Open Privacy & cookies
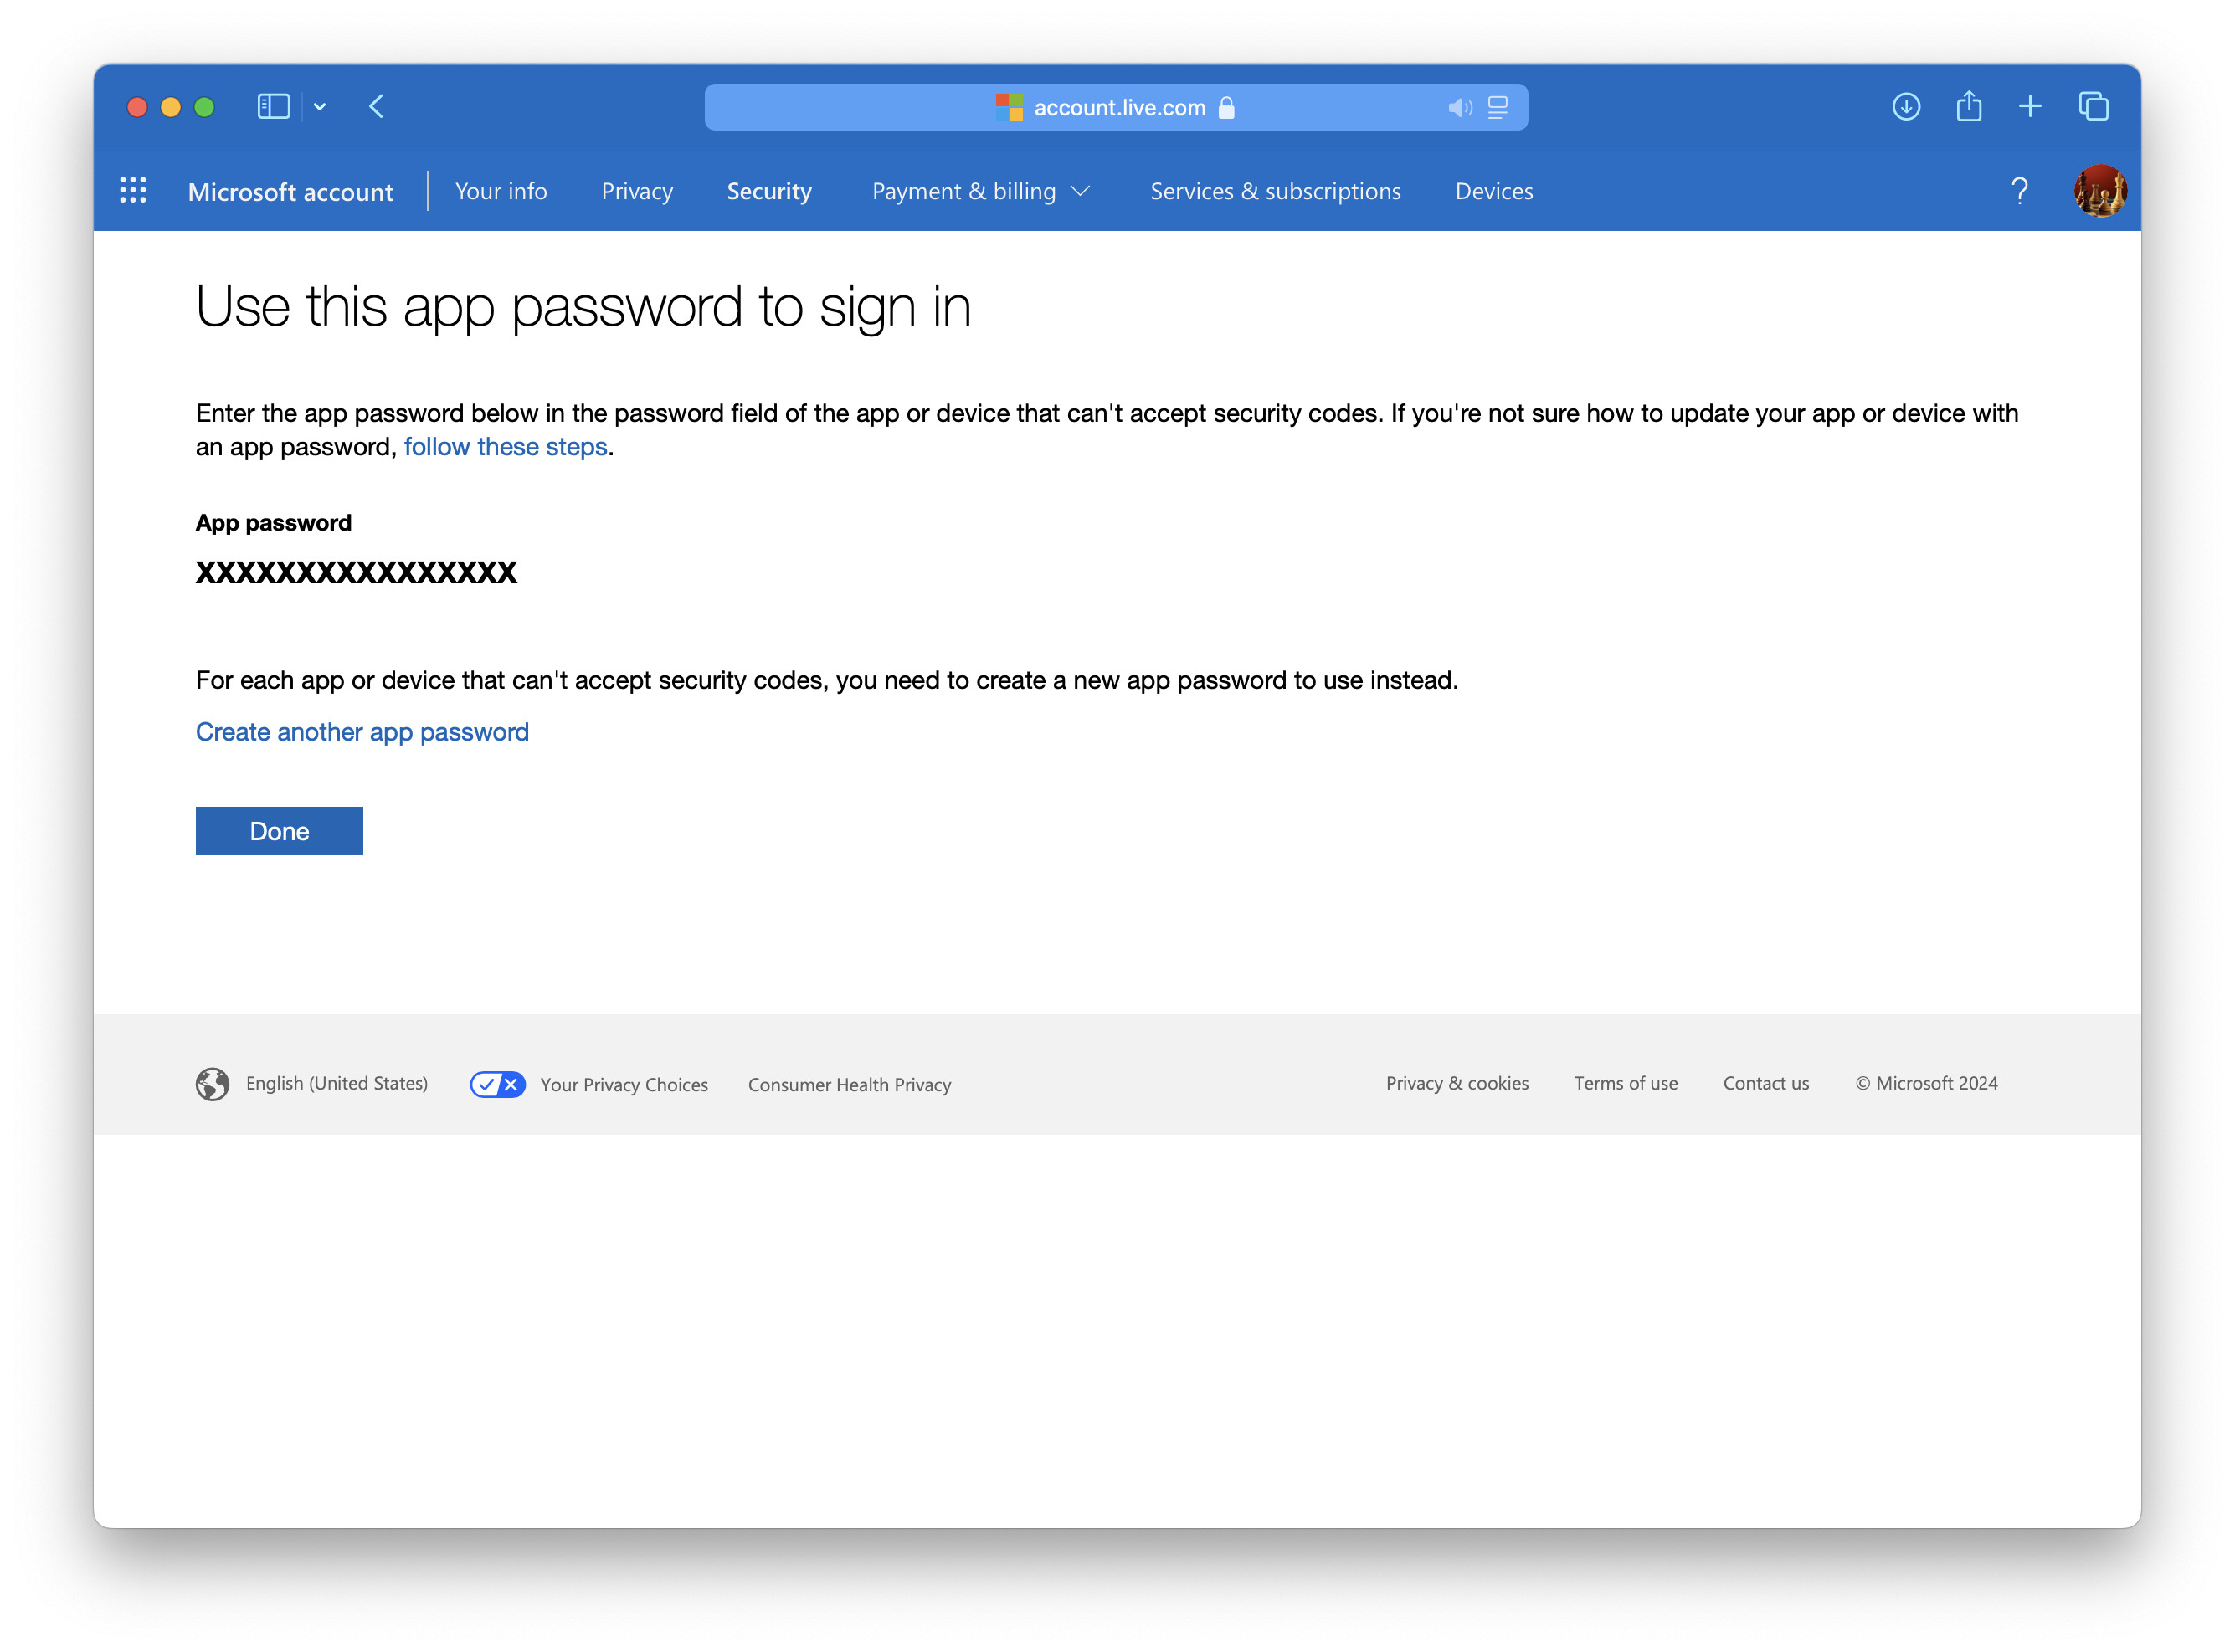This screenshot has height=1652, width=2235. click(x=1456, y=1082)
